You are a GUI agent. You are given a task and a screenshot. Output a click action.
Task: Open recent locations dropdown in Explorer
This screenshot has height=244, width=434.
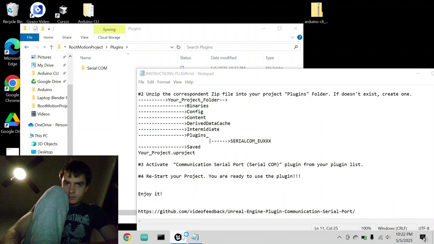pos(44,47)
